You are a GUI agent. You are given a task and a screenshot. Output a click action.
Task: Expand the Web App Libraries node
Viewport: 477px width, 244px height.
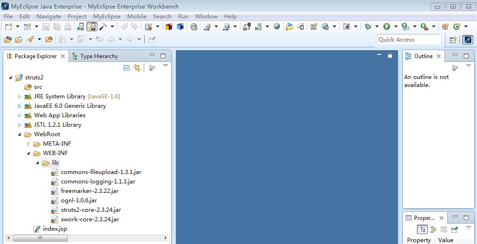point(19,115)
